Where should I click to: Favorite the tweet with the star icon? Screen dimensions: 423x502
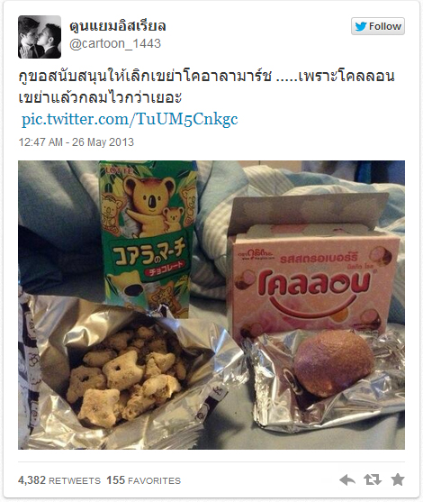click(398, 479)
